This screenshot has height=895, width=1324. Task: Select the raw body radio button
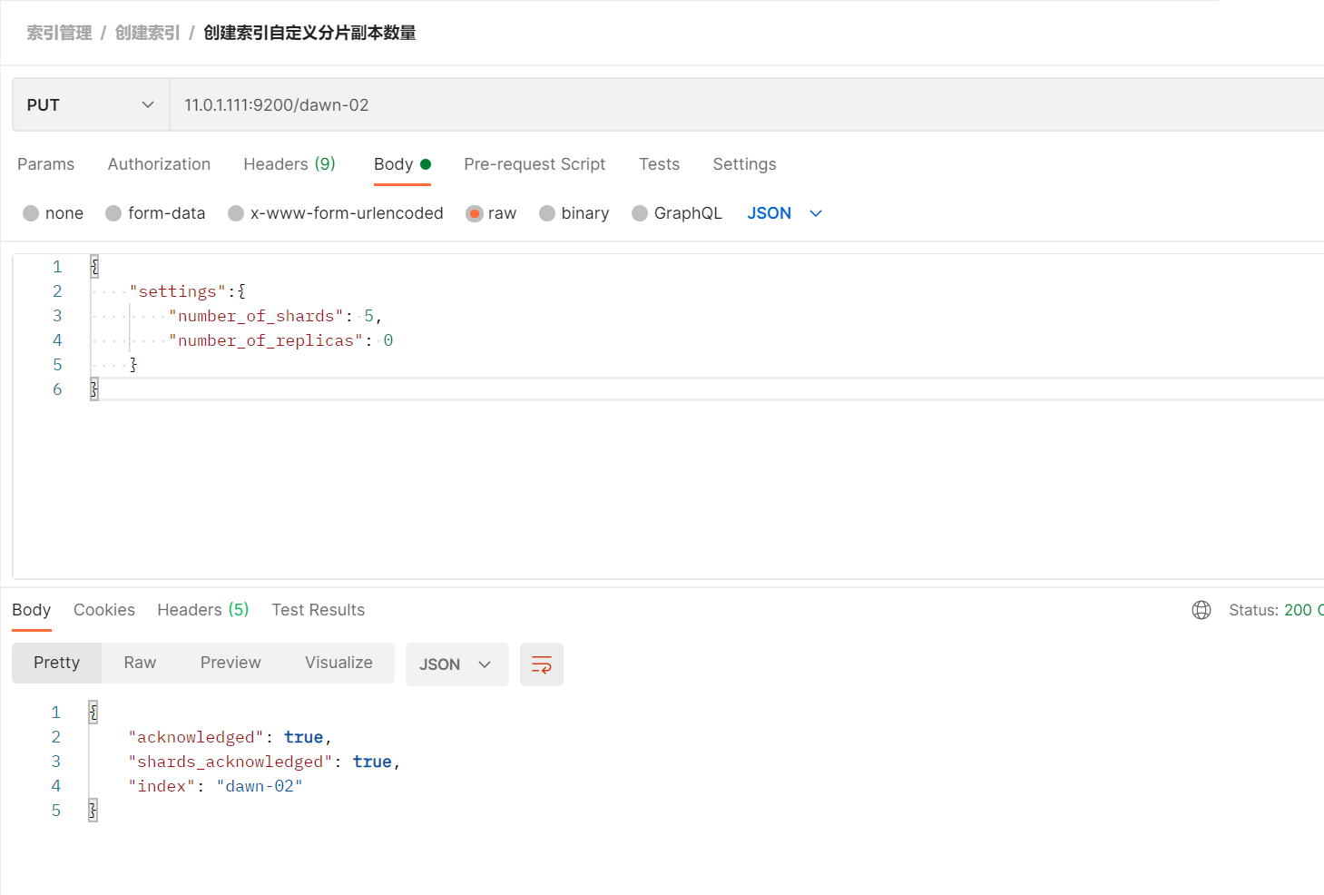click(474, 213)
